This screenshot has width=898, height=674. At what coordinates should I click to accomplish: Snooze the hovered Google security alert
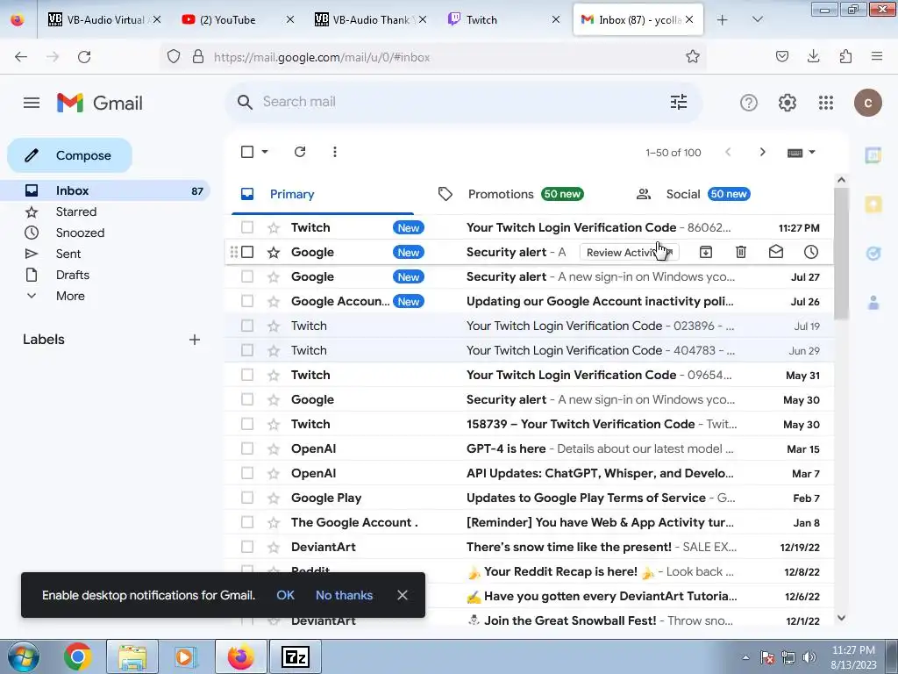[x=811, y=252]
